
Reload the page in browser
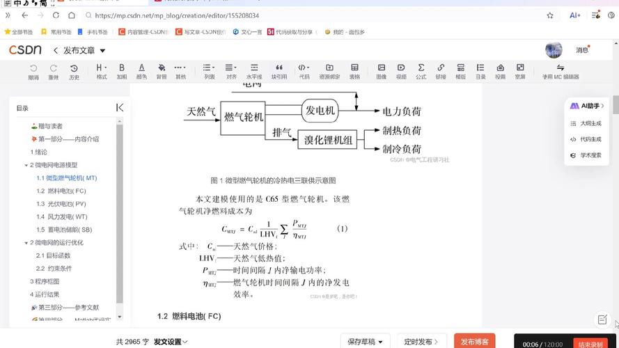[56, 15]
